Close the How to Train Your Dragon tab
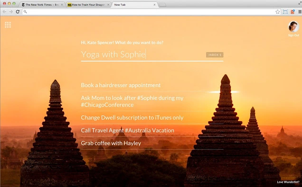Screen dimensions: 302x187 pos(108,5)
